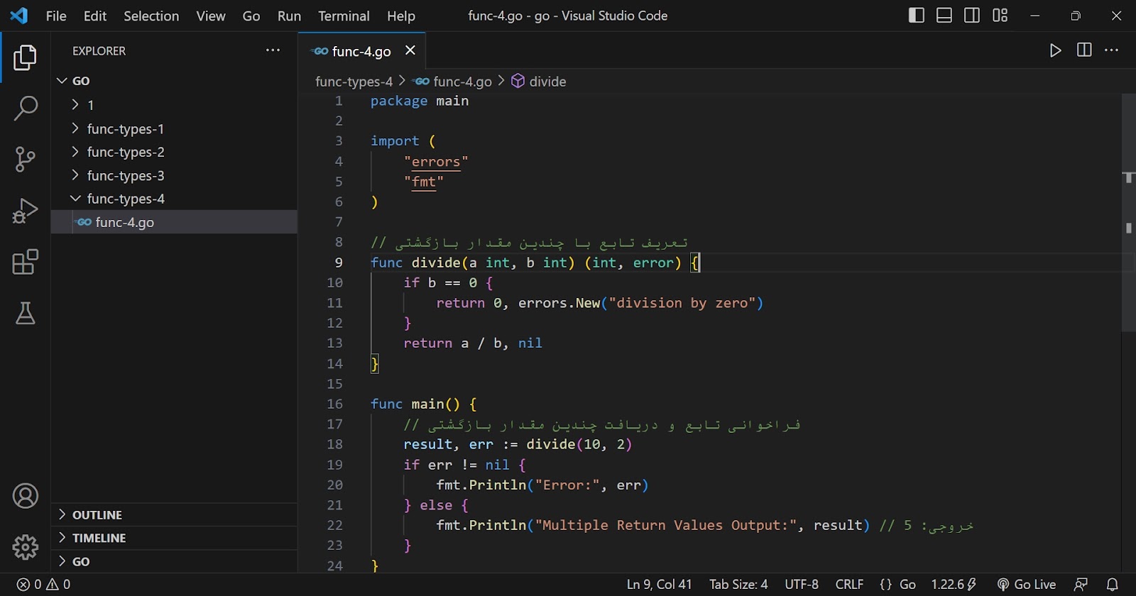This screenshot has width=1136, height=596.
Task: Split the editor to the right
Action: coord(1084,50)
